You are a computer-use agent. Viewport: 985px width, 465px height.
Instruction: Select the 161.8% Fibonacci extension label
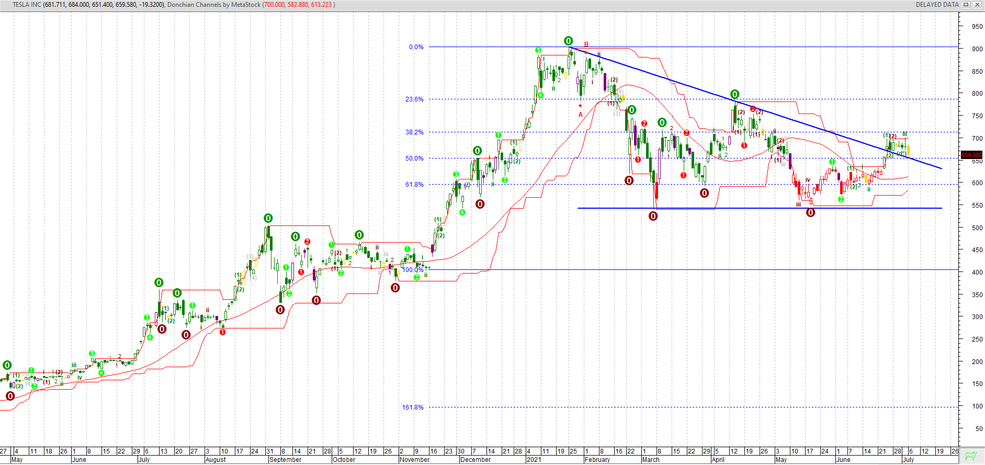pos(413,407)
